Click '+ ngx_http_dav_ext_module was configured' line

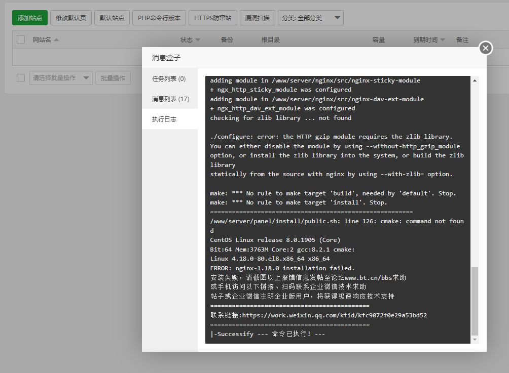point(282,109)
